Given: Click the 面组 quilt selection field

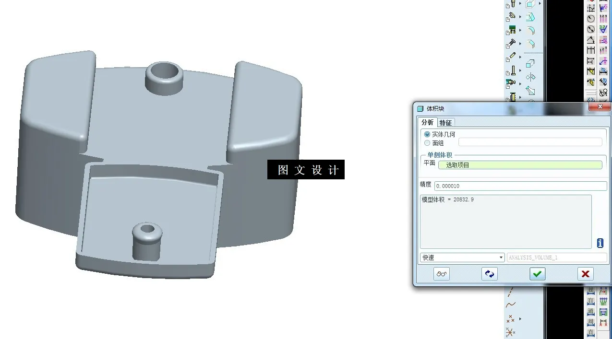Looking at the screenshot, I should pos(530,142).
